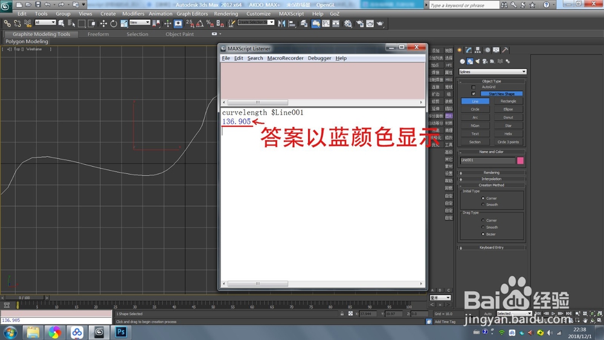Choose the Select and Rotate tool
This screenshot has width=604, height=340.
(114, 24)
